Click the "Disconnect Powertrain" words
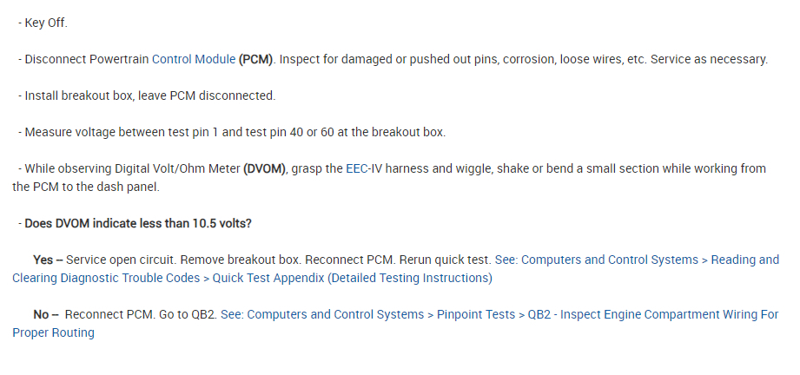 (x=87, y=59)
